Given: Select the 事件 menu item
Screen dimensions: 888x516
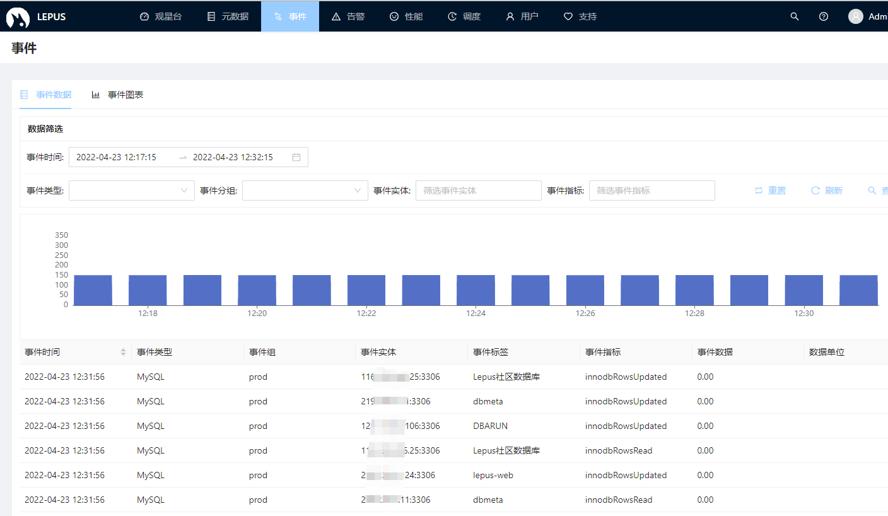Looking at the screenshot, I should pyautogui.click(x=290, y=16).
